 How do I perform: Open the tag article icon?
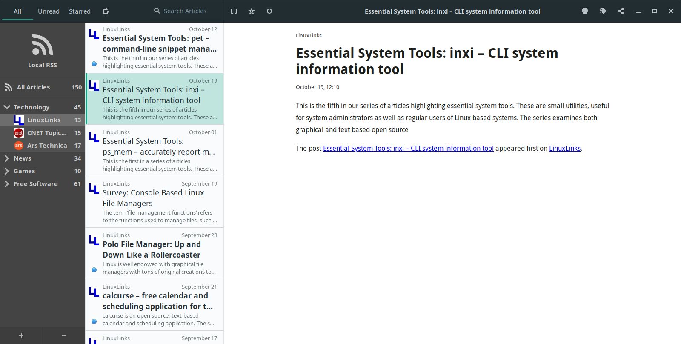[603, 11]
